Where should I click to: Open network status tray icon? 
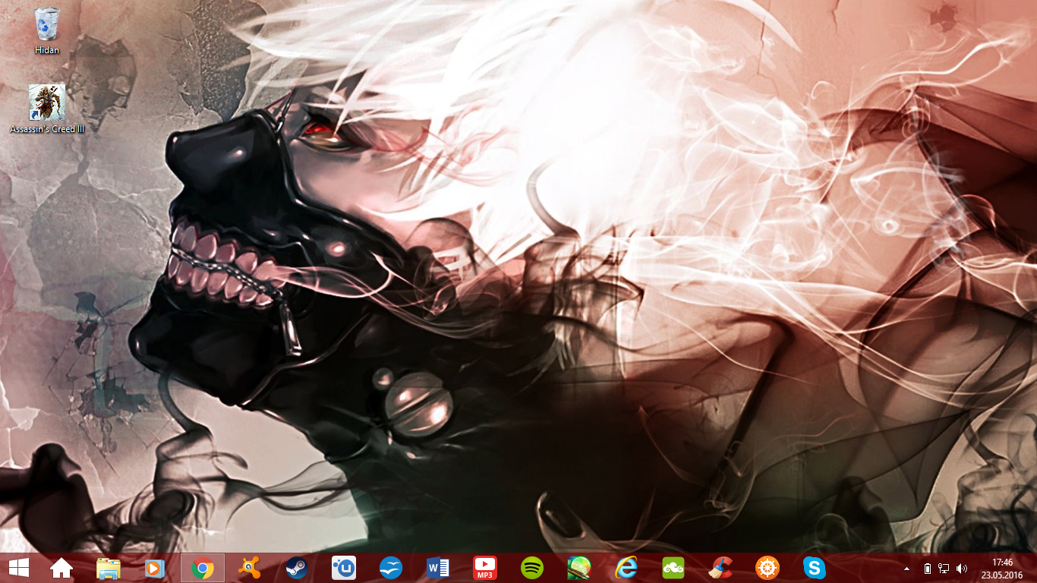[x=944, y=569]
